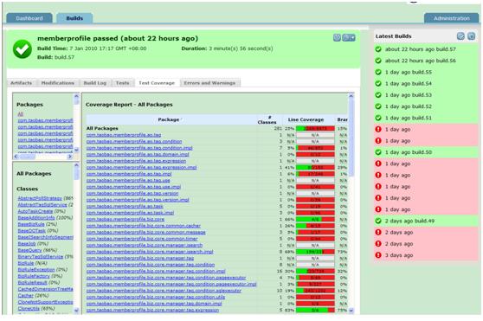This screenshot has height=321, width=483.
Task: Open the BaseQuery class link
Action: click(x=30, y=250)
